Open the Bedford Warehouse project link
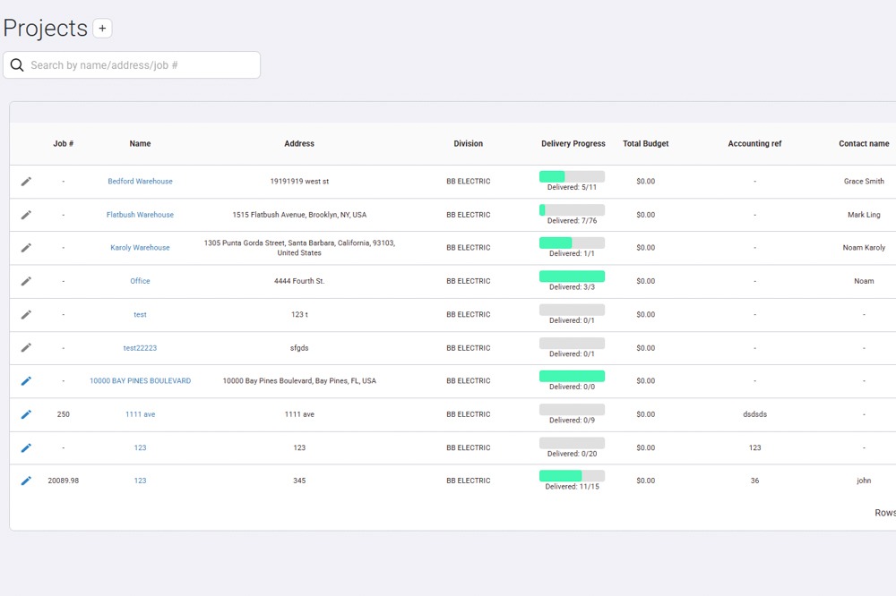 point(140,182)
